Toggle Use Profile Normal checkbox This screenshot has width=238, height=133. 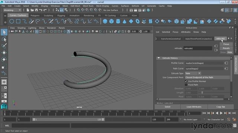[186, 81]
